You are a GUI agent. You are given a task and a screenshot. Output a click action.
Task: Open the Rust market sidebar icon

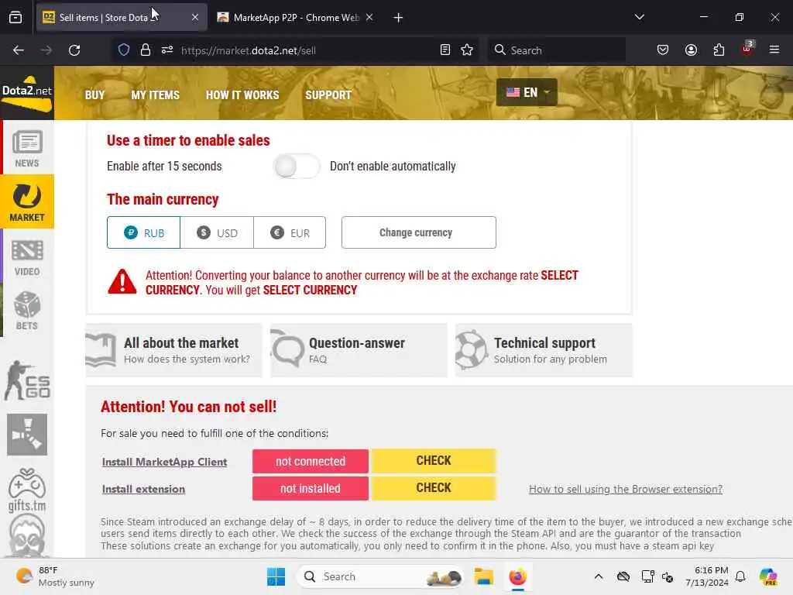point(27,435)
